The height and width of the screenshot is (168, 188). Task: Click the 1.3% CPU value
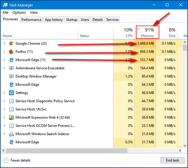tap(129, 76)
